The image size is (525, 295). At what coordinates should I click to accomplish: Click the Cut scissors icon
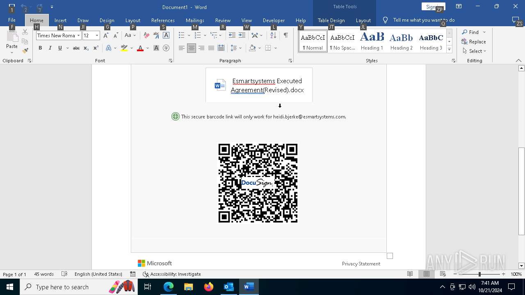tap(25, 32)
